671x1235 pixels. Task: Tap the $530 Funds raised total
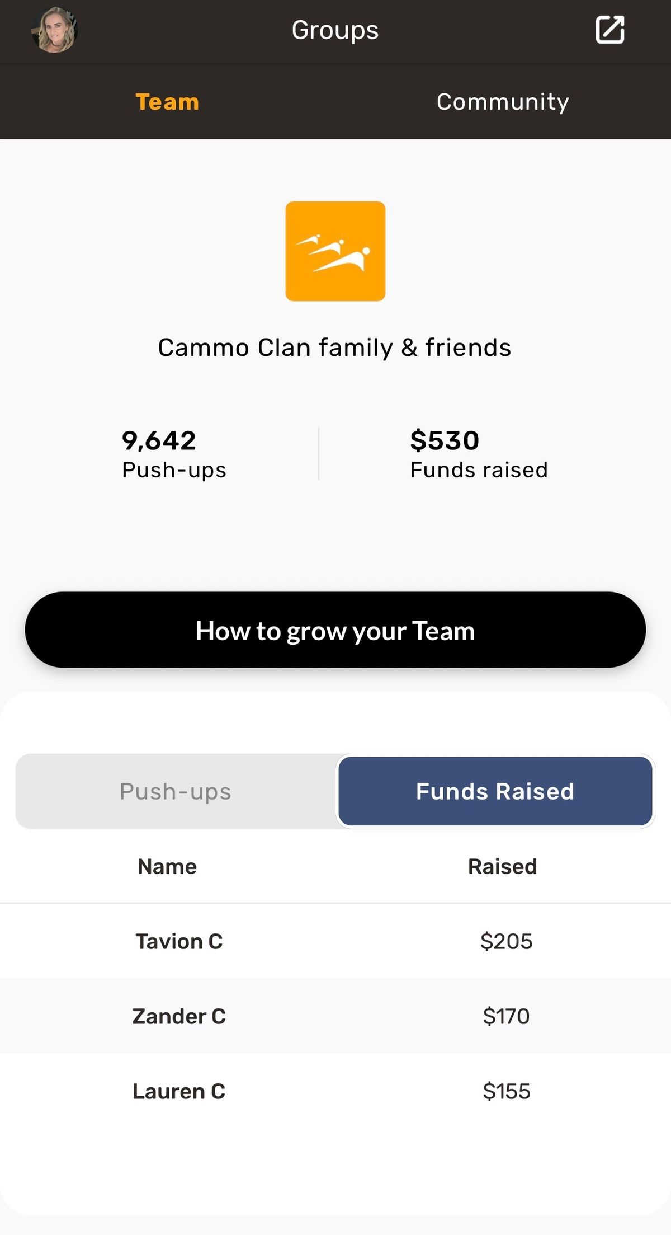tap(479, 454)
